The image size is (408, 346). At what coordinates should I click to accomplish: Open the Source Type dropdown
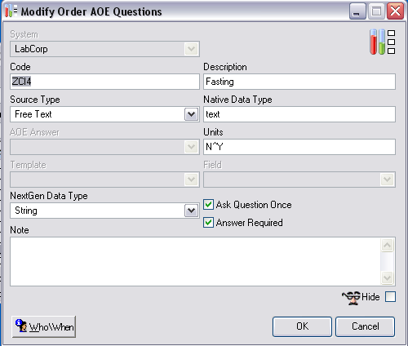[191, 114]
